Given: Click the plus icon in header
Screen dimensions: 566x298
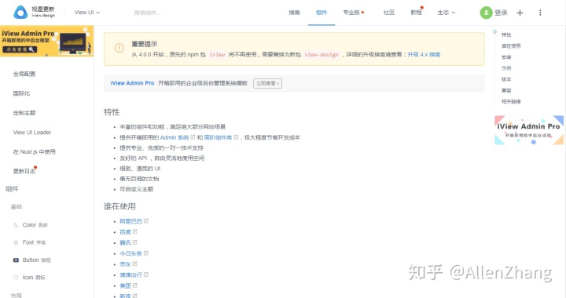Looking at the screenshot, I should point(520,13).
